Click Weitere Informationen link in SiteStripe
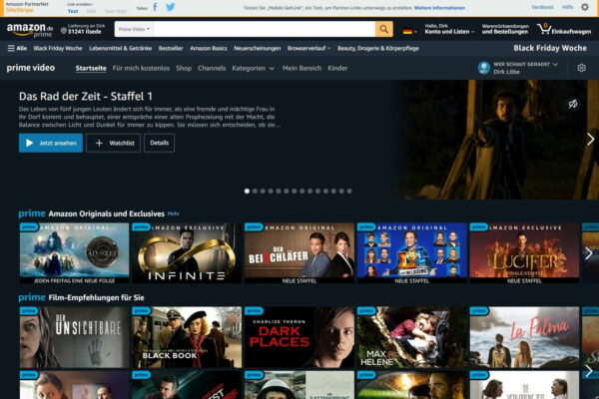 click(x=439, y=8)
